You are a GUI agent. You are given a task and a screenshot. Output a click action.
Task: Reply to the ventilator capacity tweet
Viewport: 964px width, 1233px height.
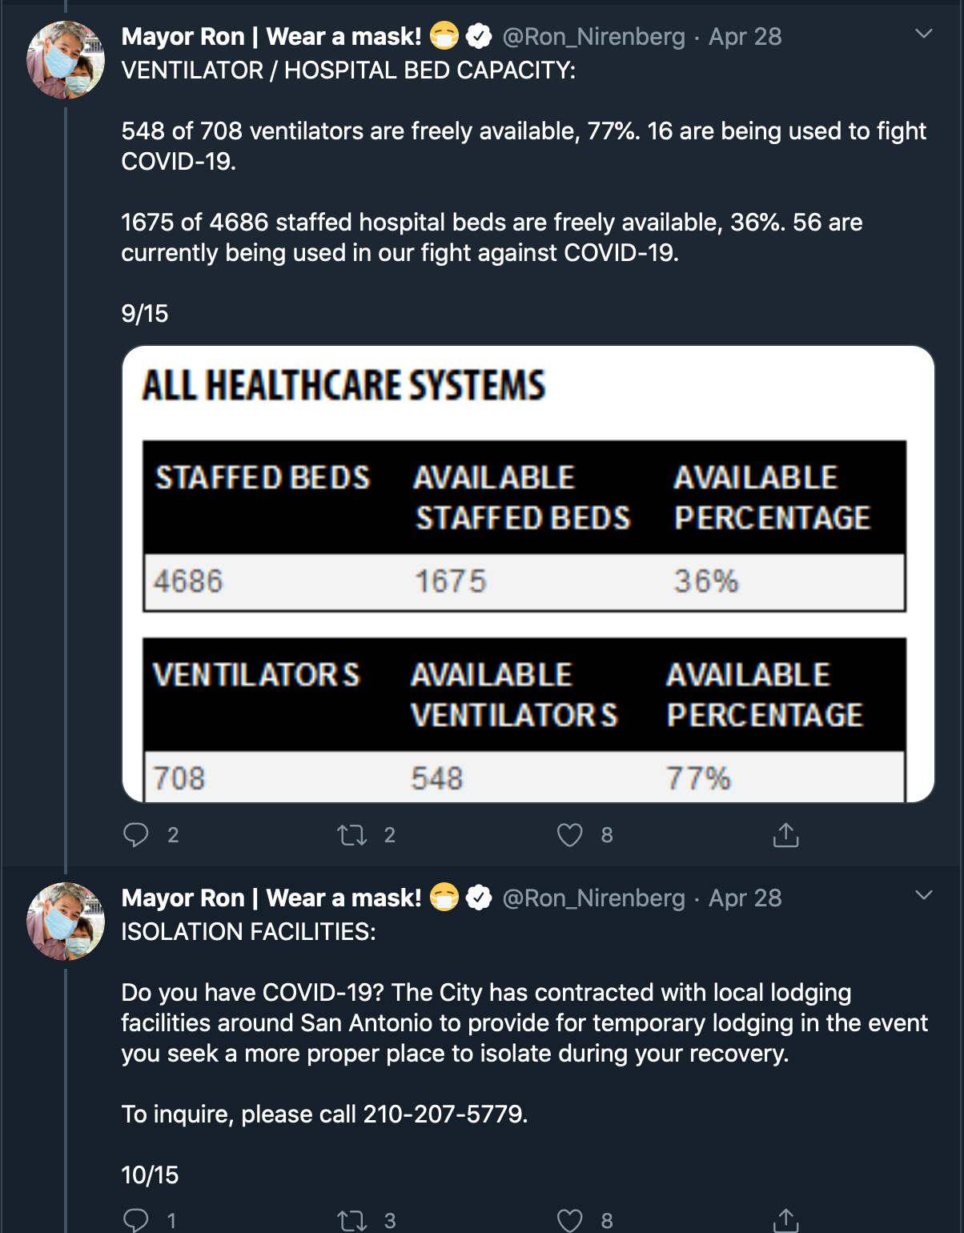point(136,835)
